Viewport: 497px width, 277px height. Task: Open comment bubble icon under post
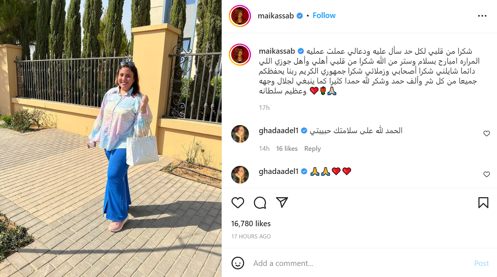(260, 203)
